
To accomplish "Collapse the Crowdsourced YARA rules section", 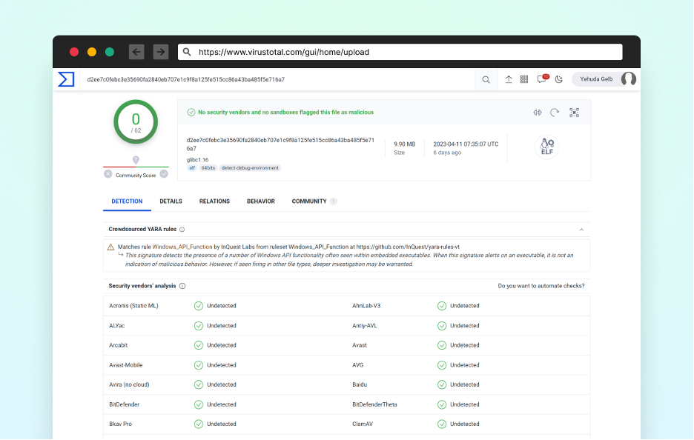I will [581, 230].
